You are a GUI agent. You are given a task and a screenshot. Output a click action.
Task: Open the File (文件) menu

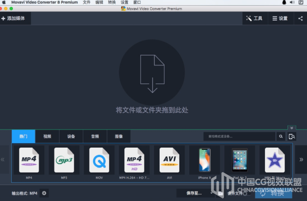[86, 2]
